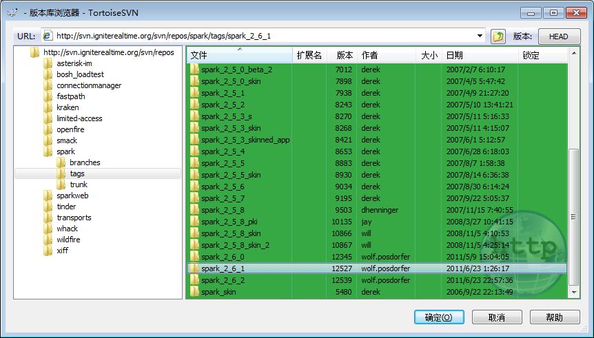Select the spark_2_5_1 row
The width and height of the screenshot is (594, 338).
coord(378,93)
